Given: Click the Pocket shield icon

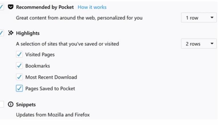Looking at the screenshot, I should point(11,7).
